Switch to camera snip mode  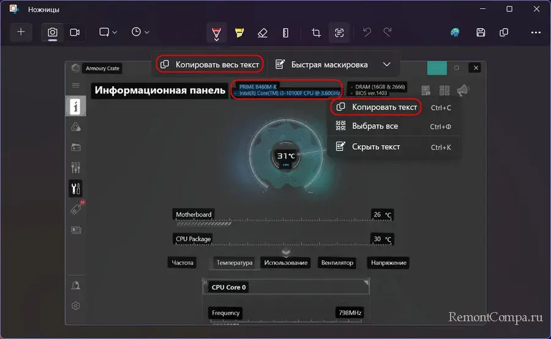[53, 32]
